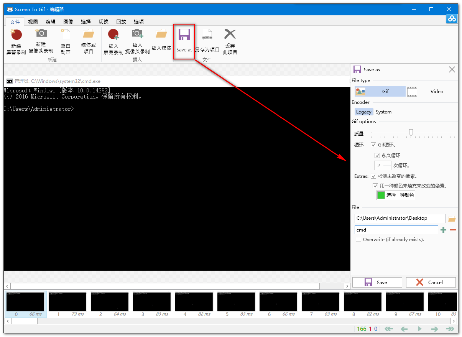Click the frame list horizontal scrollbar thumb
This screenshot has width=462, height=337.
pyautogui.click(x=24, y=321)
